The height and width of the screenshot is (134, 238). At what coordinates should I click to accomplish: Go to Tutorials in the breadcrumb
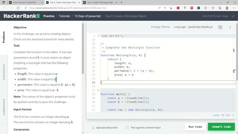pos(64,16)
